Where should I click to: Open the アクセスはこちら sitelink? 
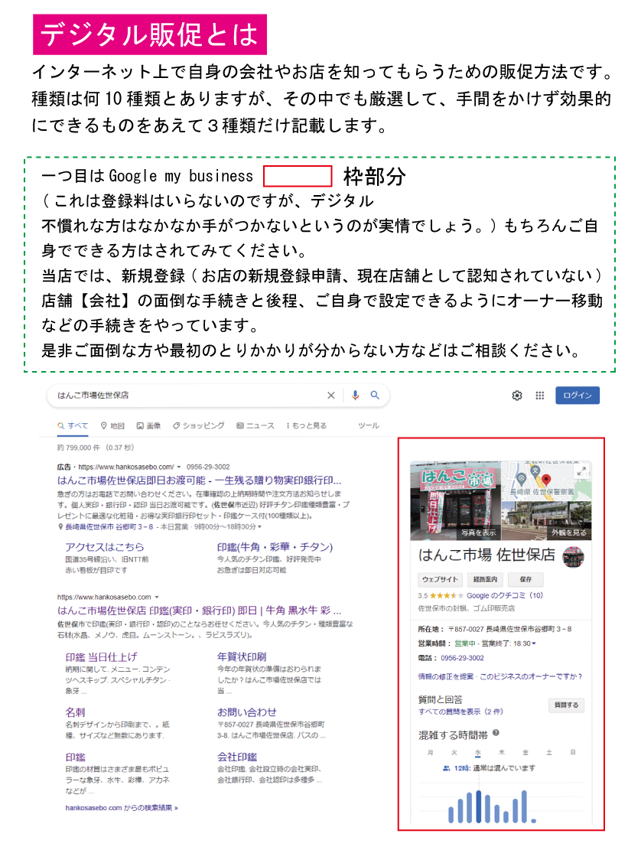tap(105, 547)
